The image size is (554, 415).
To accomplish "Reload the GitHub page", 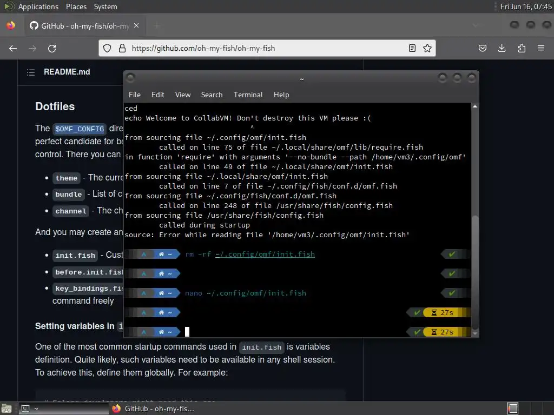I will pyautogui.click(x=52, y=48).
